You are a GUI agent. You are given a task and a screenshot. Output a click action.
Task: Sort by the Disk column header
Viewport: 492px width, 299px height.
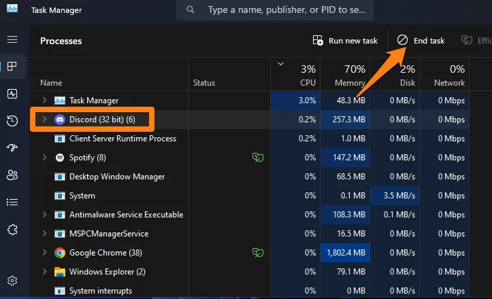click(395, 75)
